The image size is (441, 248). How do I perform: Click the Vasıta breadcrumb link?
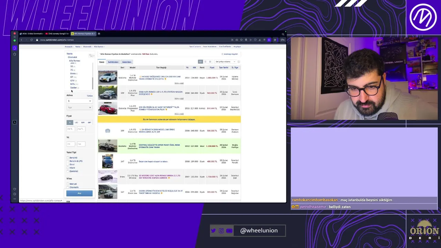tap(78, 46)
